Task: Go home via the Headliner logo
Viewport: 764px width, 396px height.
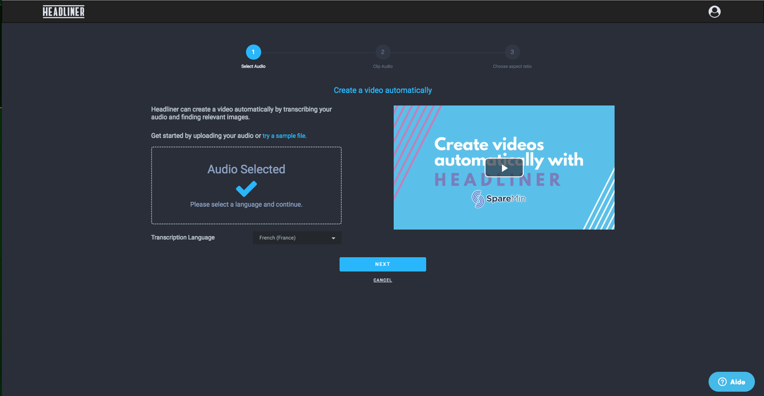Action: coord(64,12)
